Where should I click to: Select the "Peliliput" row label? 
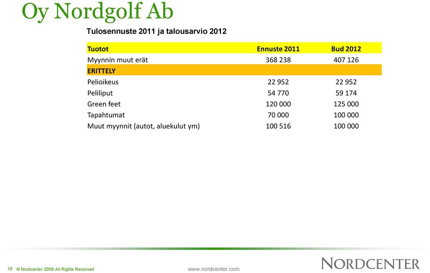(x=100, y=93)
